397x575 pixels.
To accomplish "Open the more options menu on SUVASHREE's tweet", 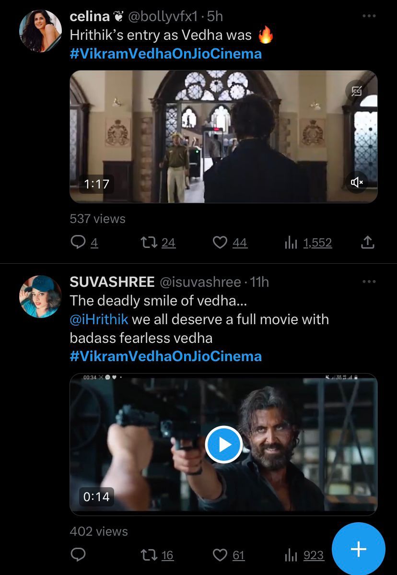I will click(x=368, y=282).
